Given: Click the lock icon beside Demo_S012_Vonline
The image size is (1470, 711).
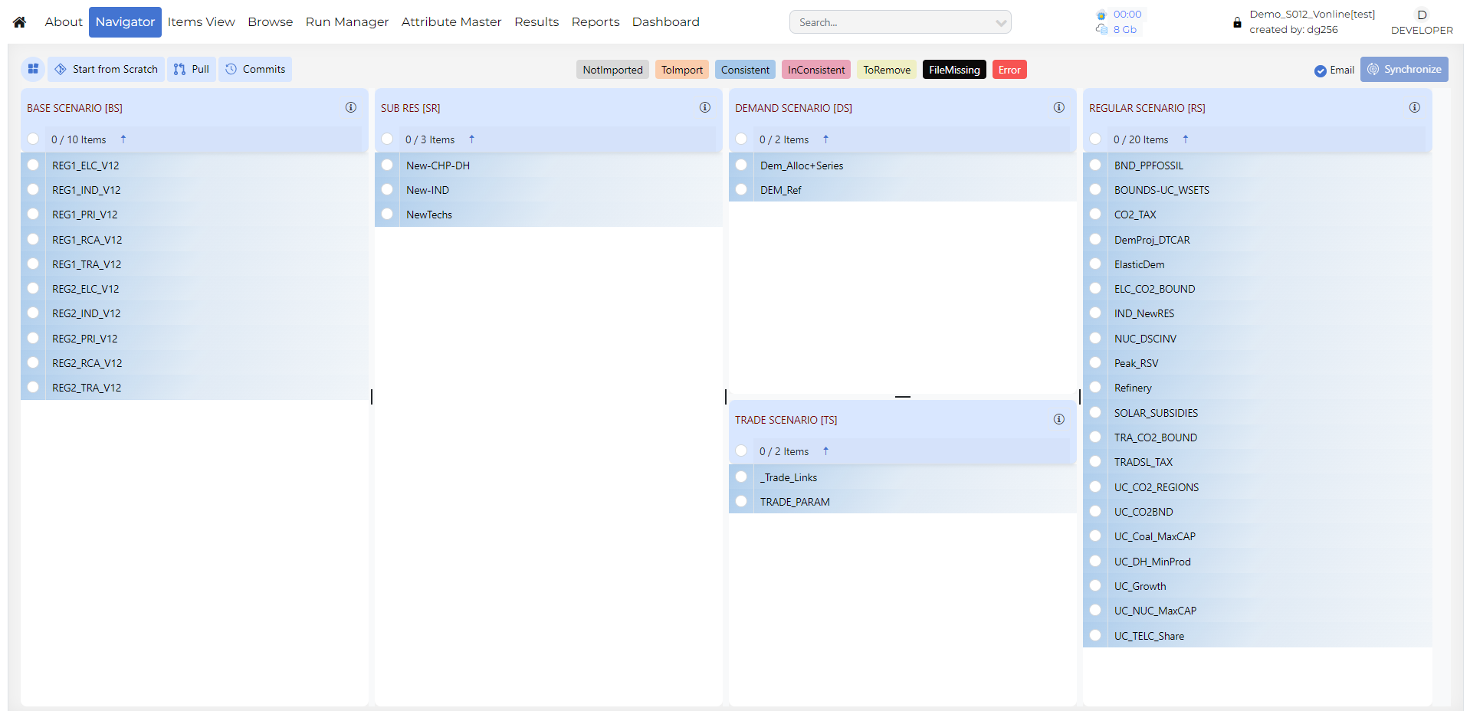Looking at the screenshot, I should pyautogui.click(x=1237, y=23).
